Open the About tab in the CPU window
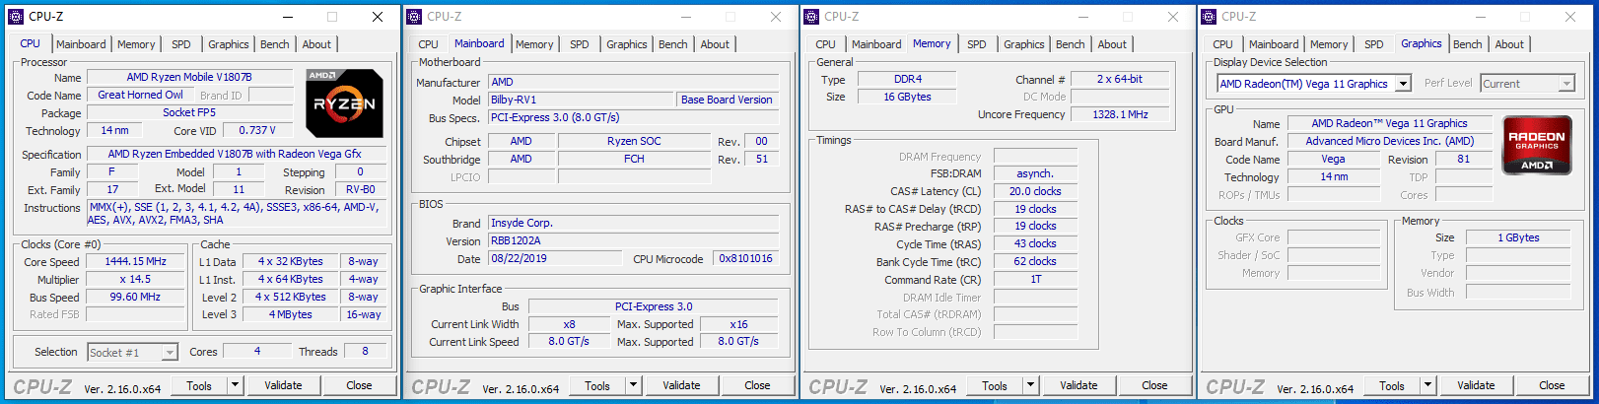 [316, 44]
